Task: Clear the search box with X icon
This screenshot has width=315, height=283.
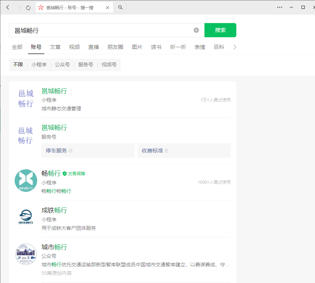Action: (196, 30)
